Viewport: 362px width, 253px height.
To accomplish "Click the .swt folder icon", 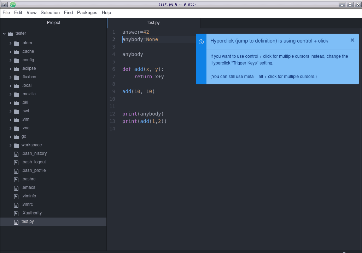I will [x=17, y=111].
